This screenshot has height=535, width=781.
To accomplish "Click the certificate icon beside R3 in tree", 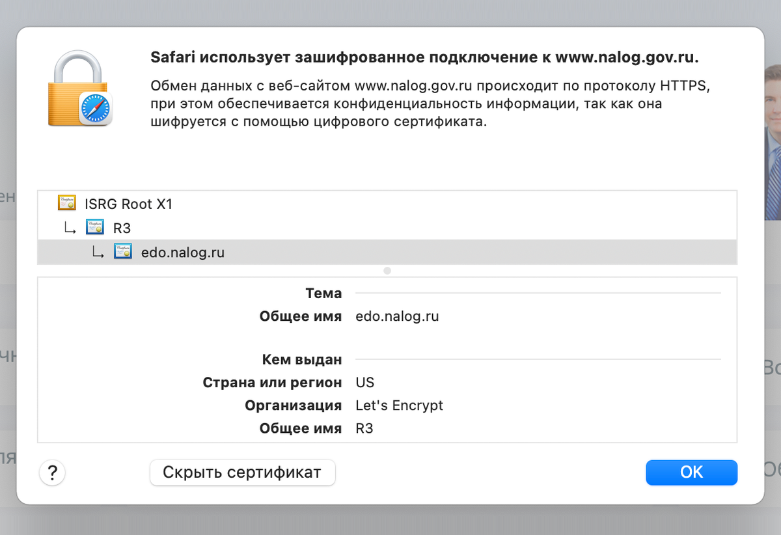I will [x=95, y=228].
